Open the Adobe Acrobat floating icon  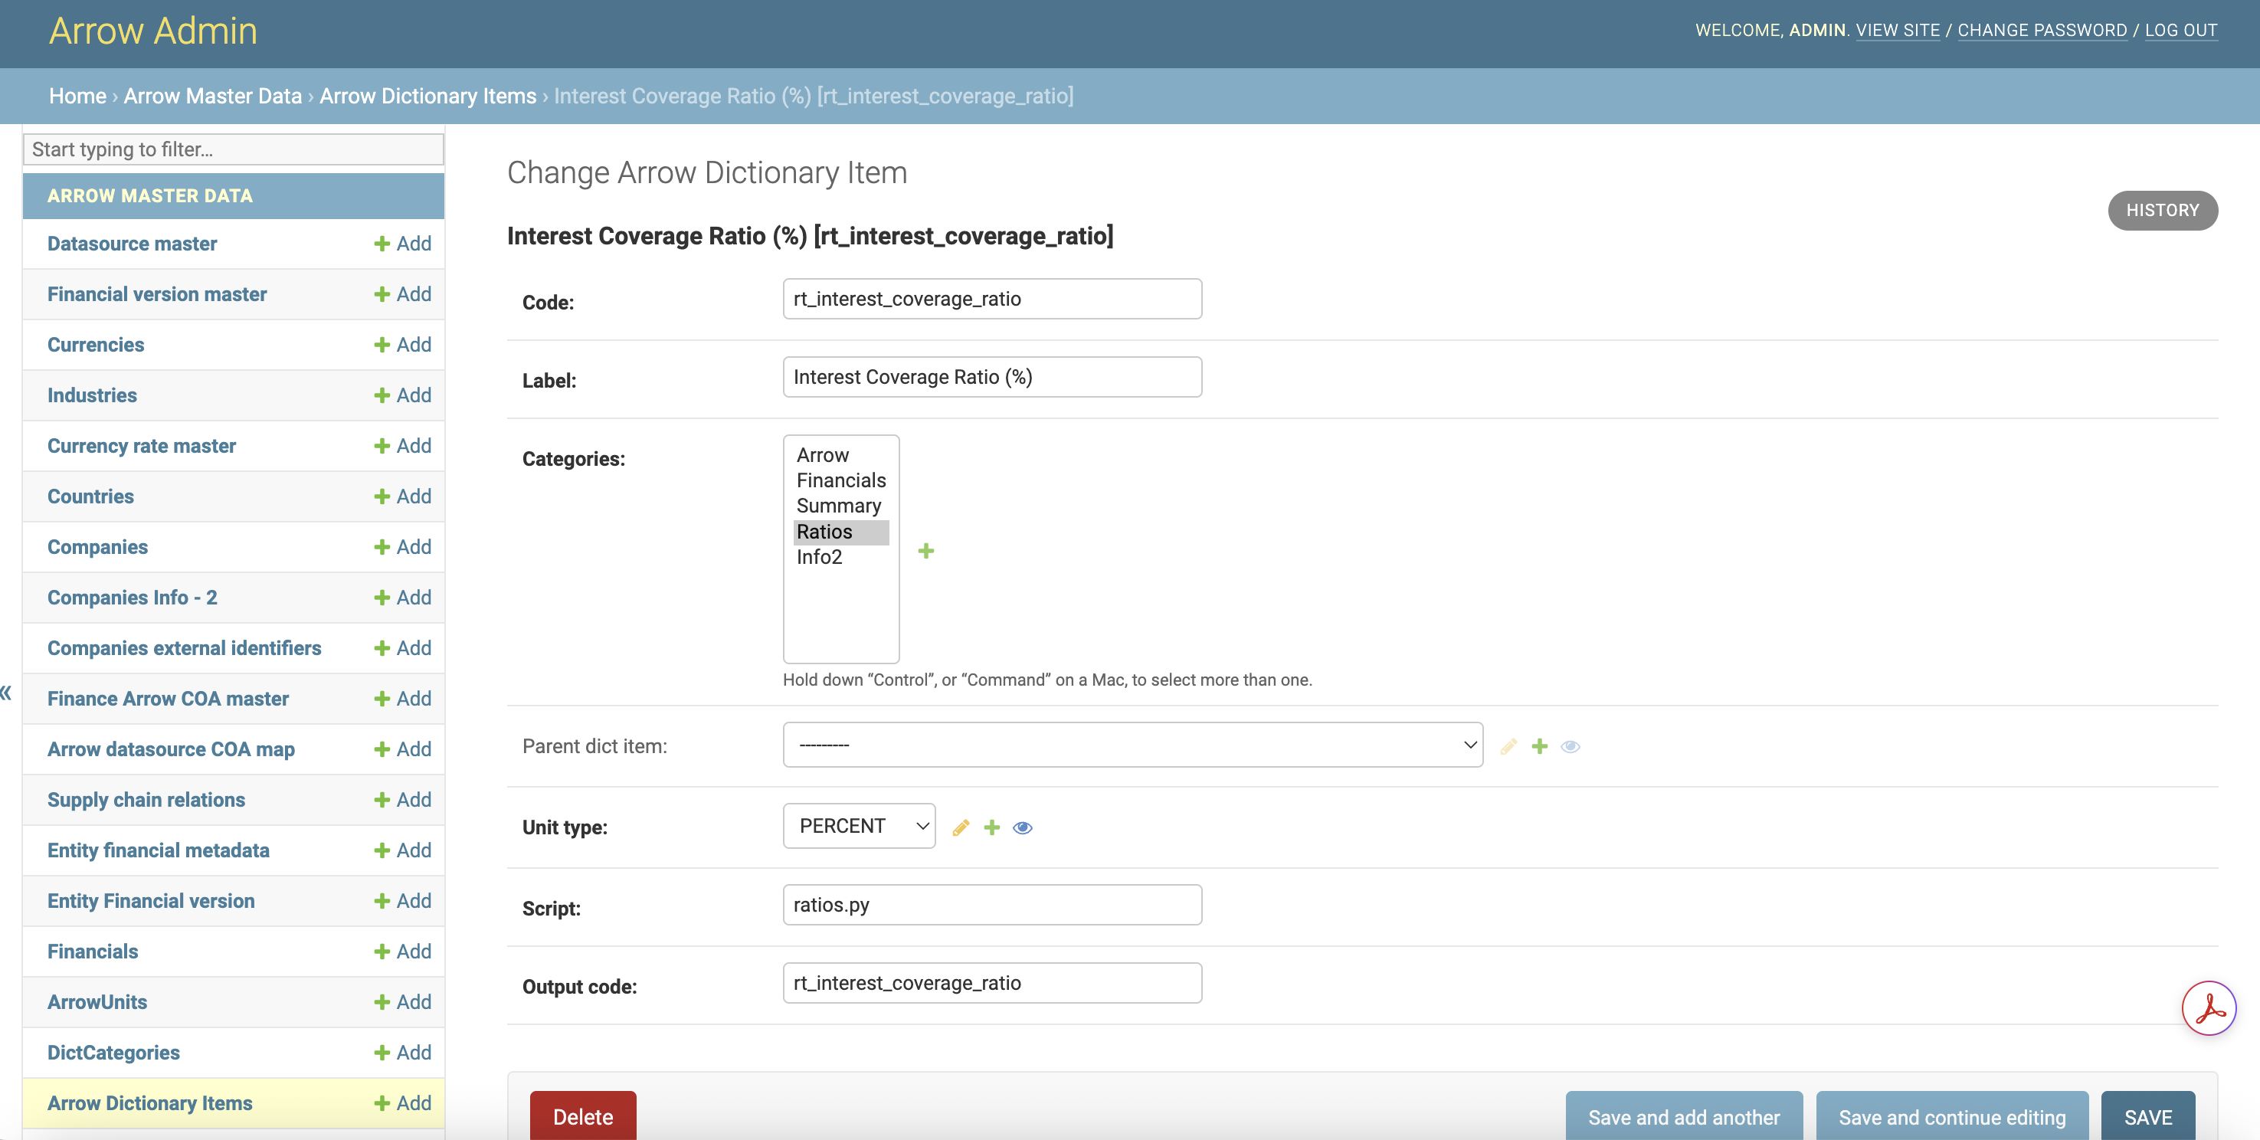point(2208,1008)
